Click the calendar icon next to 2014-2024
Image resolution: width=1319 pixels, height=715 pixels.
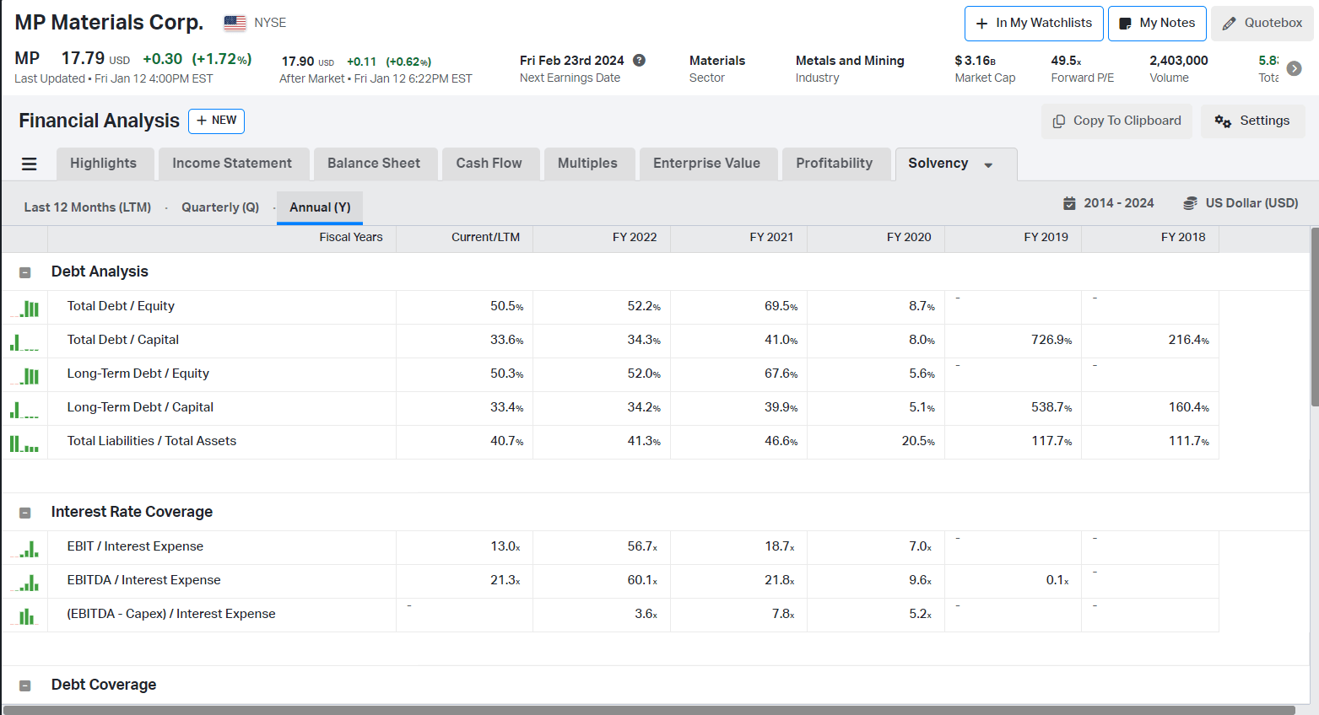pyautogui.click(x=1072, y=202)
